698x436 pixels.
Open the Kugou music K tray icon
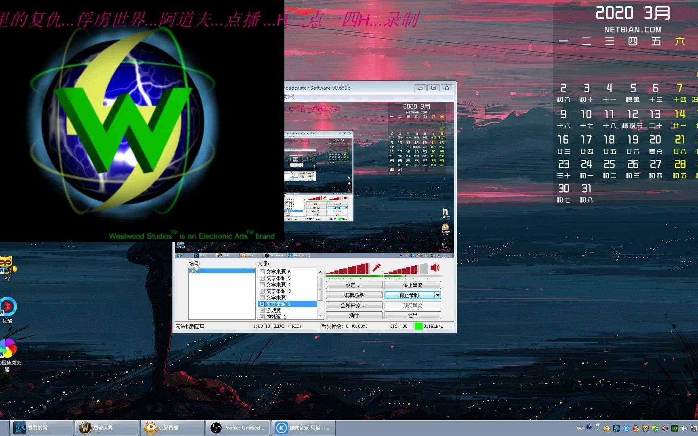click(626, 428)
